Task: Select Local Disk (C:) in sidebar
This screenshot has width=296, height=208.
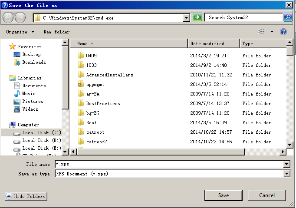Action: [31, 132]
